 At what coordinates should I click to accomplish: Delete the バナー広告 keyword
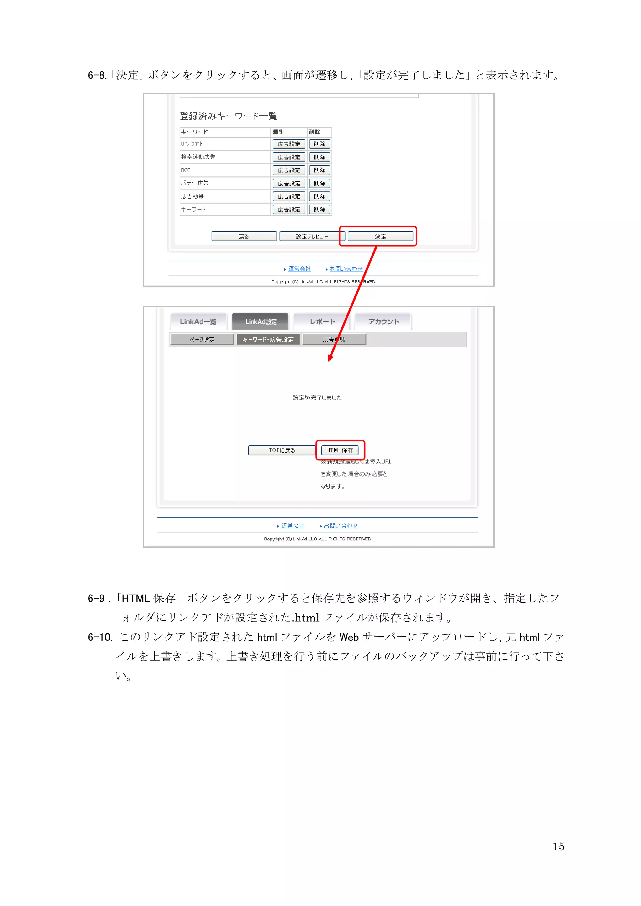(319, 183)
